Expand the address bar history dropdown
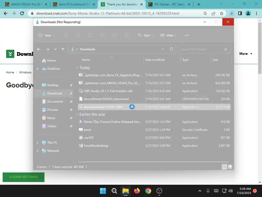This screenshot has width=262, height=197. click(163, 49)
